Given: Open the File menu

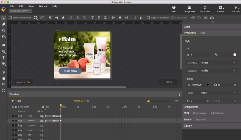Looking at the screenshot, I should coord(12,6).
